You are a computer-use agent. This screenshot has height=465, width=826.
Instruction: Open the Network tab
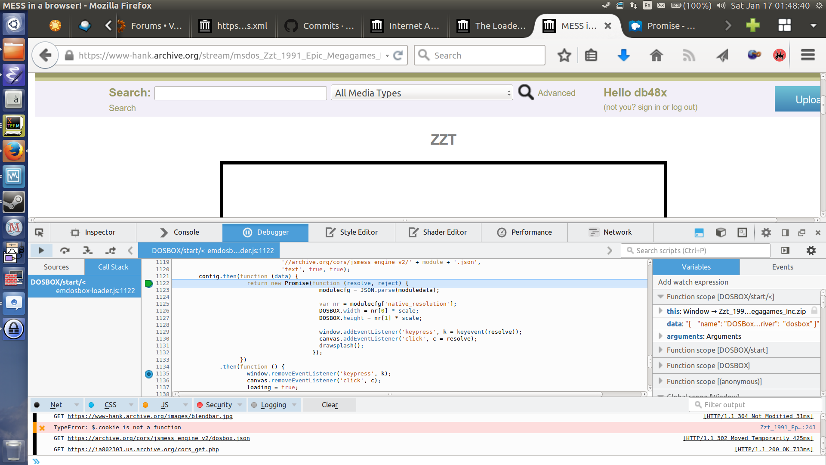click(x=610, y=232)
